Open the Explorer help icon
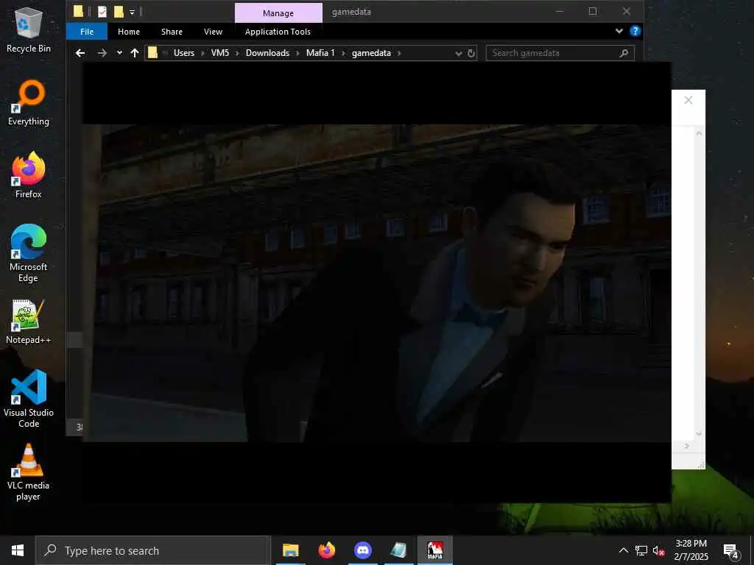 (x=635, y=31)
